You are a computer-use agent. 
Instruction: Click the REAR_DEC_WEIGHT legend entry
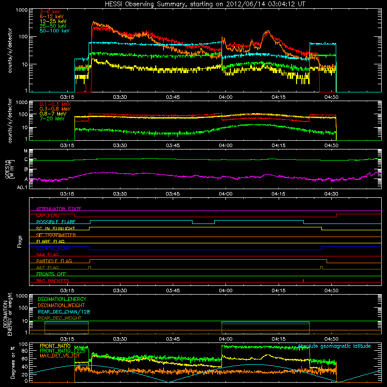[60, 318]
